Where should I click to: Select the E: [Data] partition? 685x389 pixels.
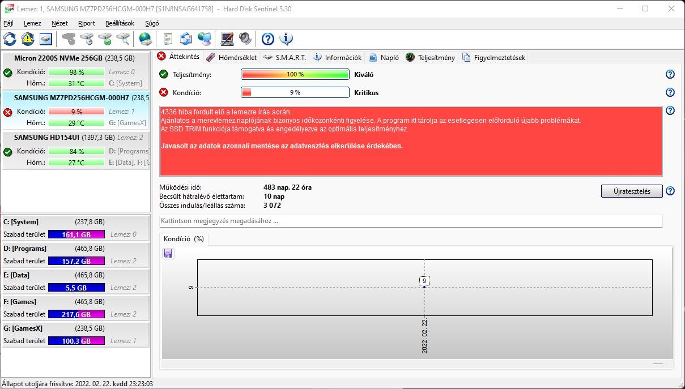point(75,281)
